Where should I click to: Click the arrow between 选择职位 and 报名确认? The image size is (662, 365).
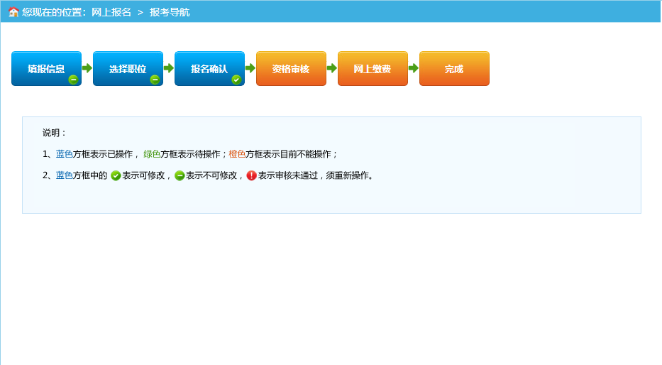click(169, 68)
